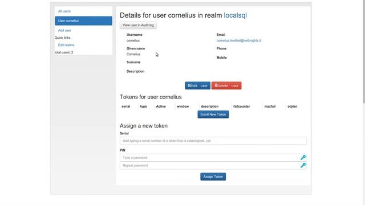Viewport: 365px width, 205px height.
Task: Sort tokens by type column header
Action: pyautogui.click(x=143, y=106)
